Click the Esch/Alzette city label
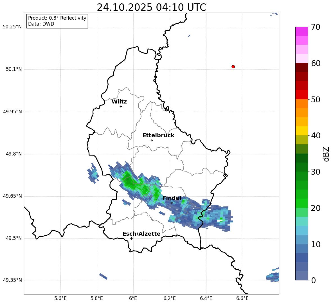This screenshot has width=333, height=304. (141, 234)
